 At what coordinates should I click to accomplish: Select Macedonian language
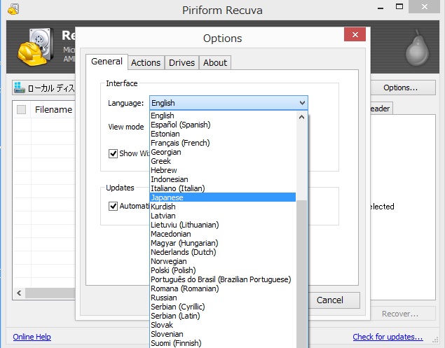223,234
